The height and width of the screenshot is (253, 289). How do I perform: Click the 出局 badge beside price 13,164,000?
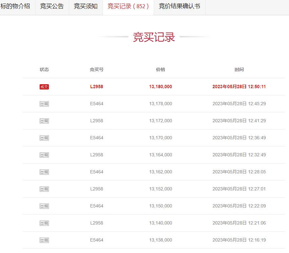(44, 155)
